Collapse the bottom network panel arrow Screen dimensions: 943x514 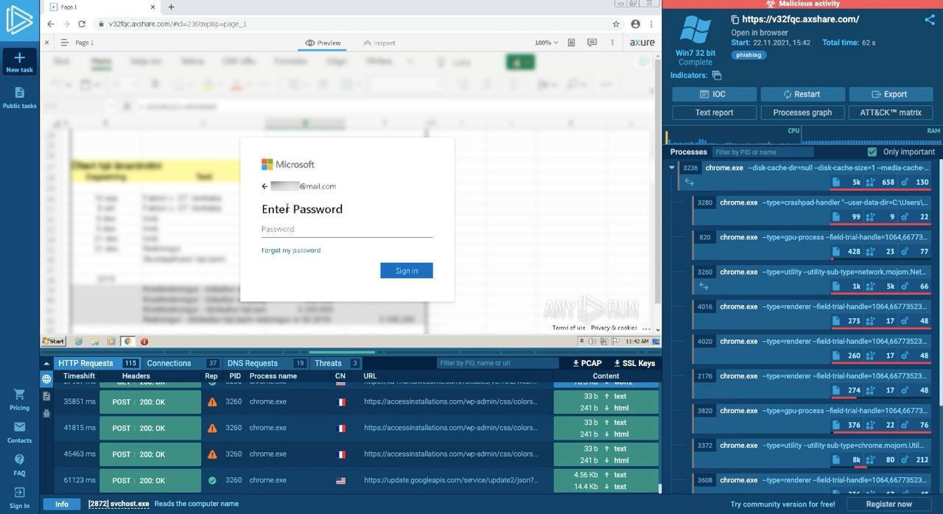[46, 363]
